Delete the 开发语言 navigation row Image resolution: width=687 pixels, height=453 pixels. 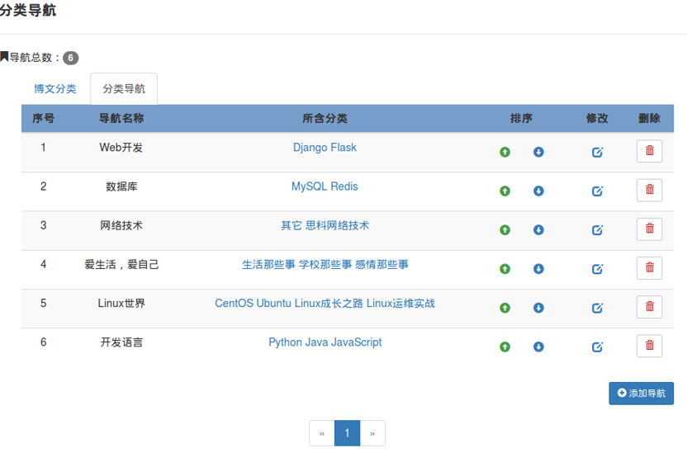coord(649,346)
